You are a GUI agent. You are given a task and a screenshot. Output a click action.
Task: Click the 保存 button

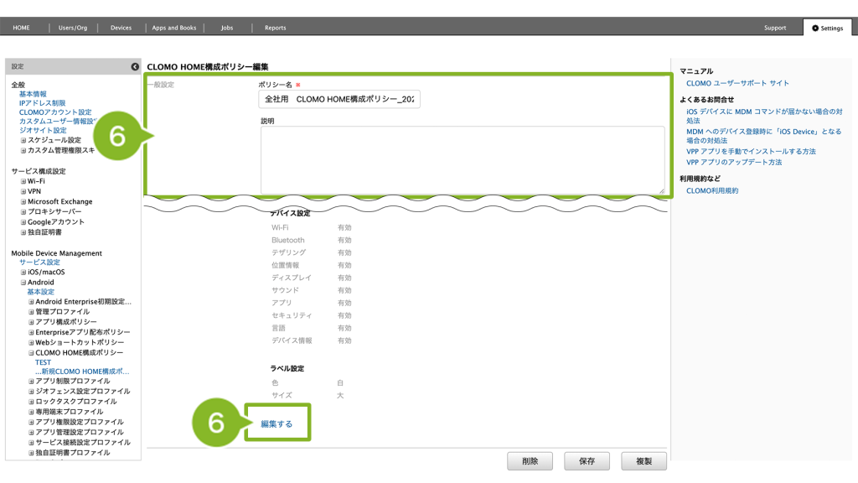coord(587,460)
